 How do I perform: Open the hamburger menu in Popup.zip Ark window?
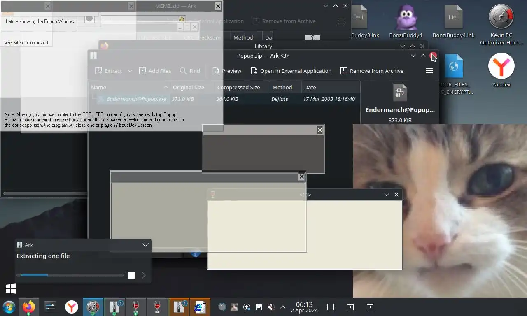[x=429, y=71]
